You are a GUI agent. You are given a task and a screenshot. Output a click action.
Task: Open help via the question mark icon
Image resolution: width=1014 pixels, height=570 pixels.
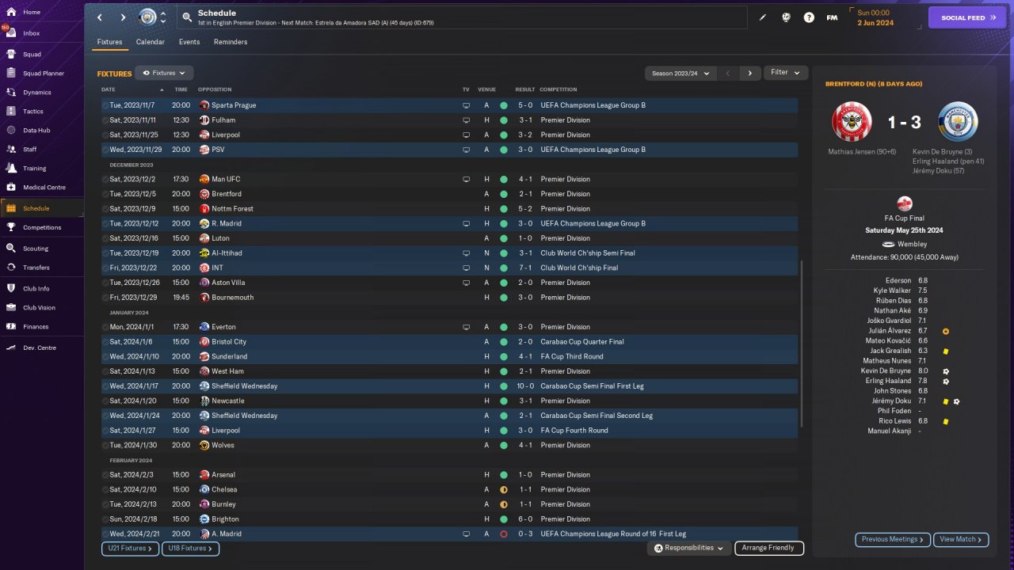(x=809, y=17)
